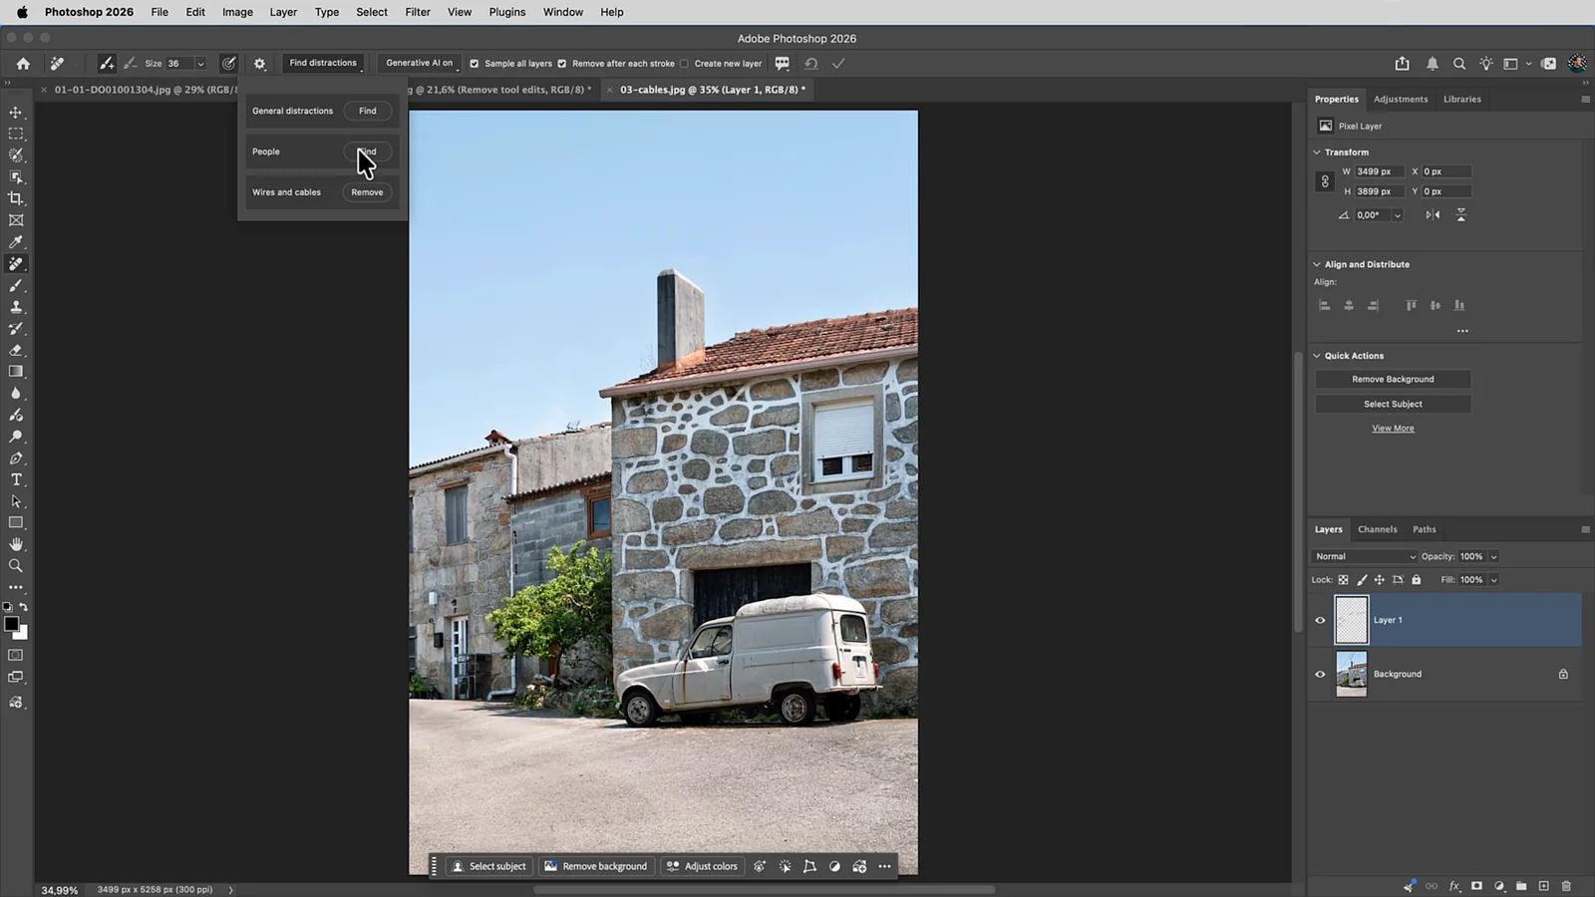
Task: Select the Hand tool
Action: 16,544
